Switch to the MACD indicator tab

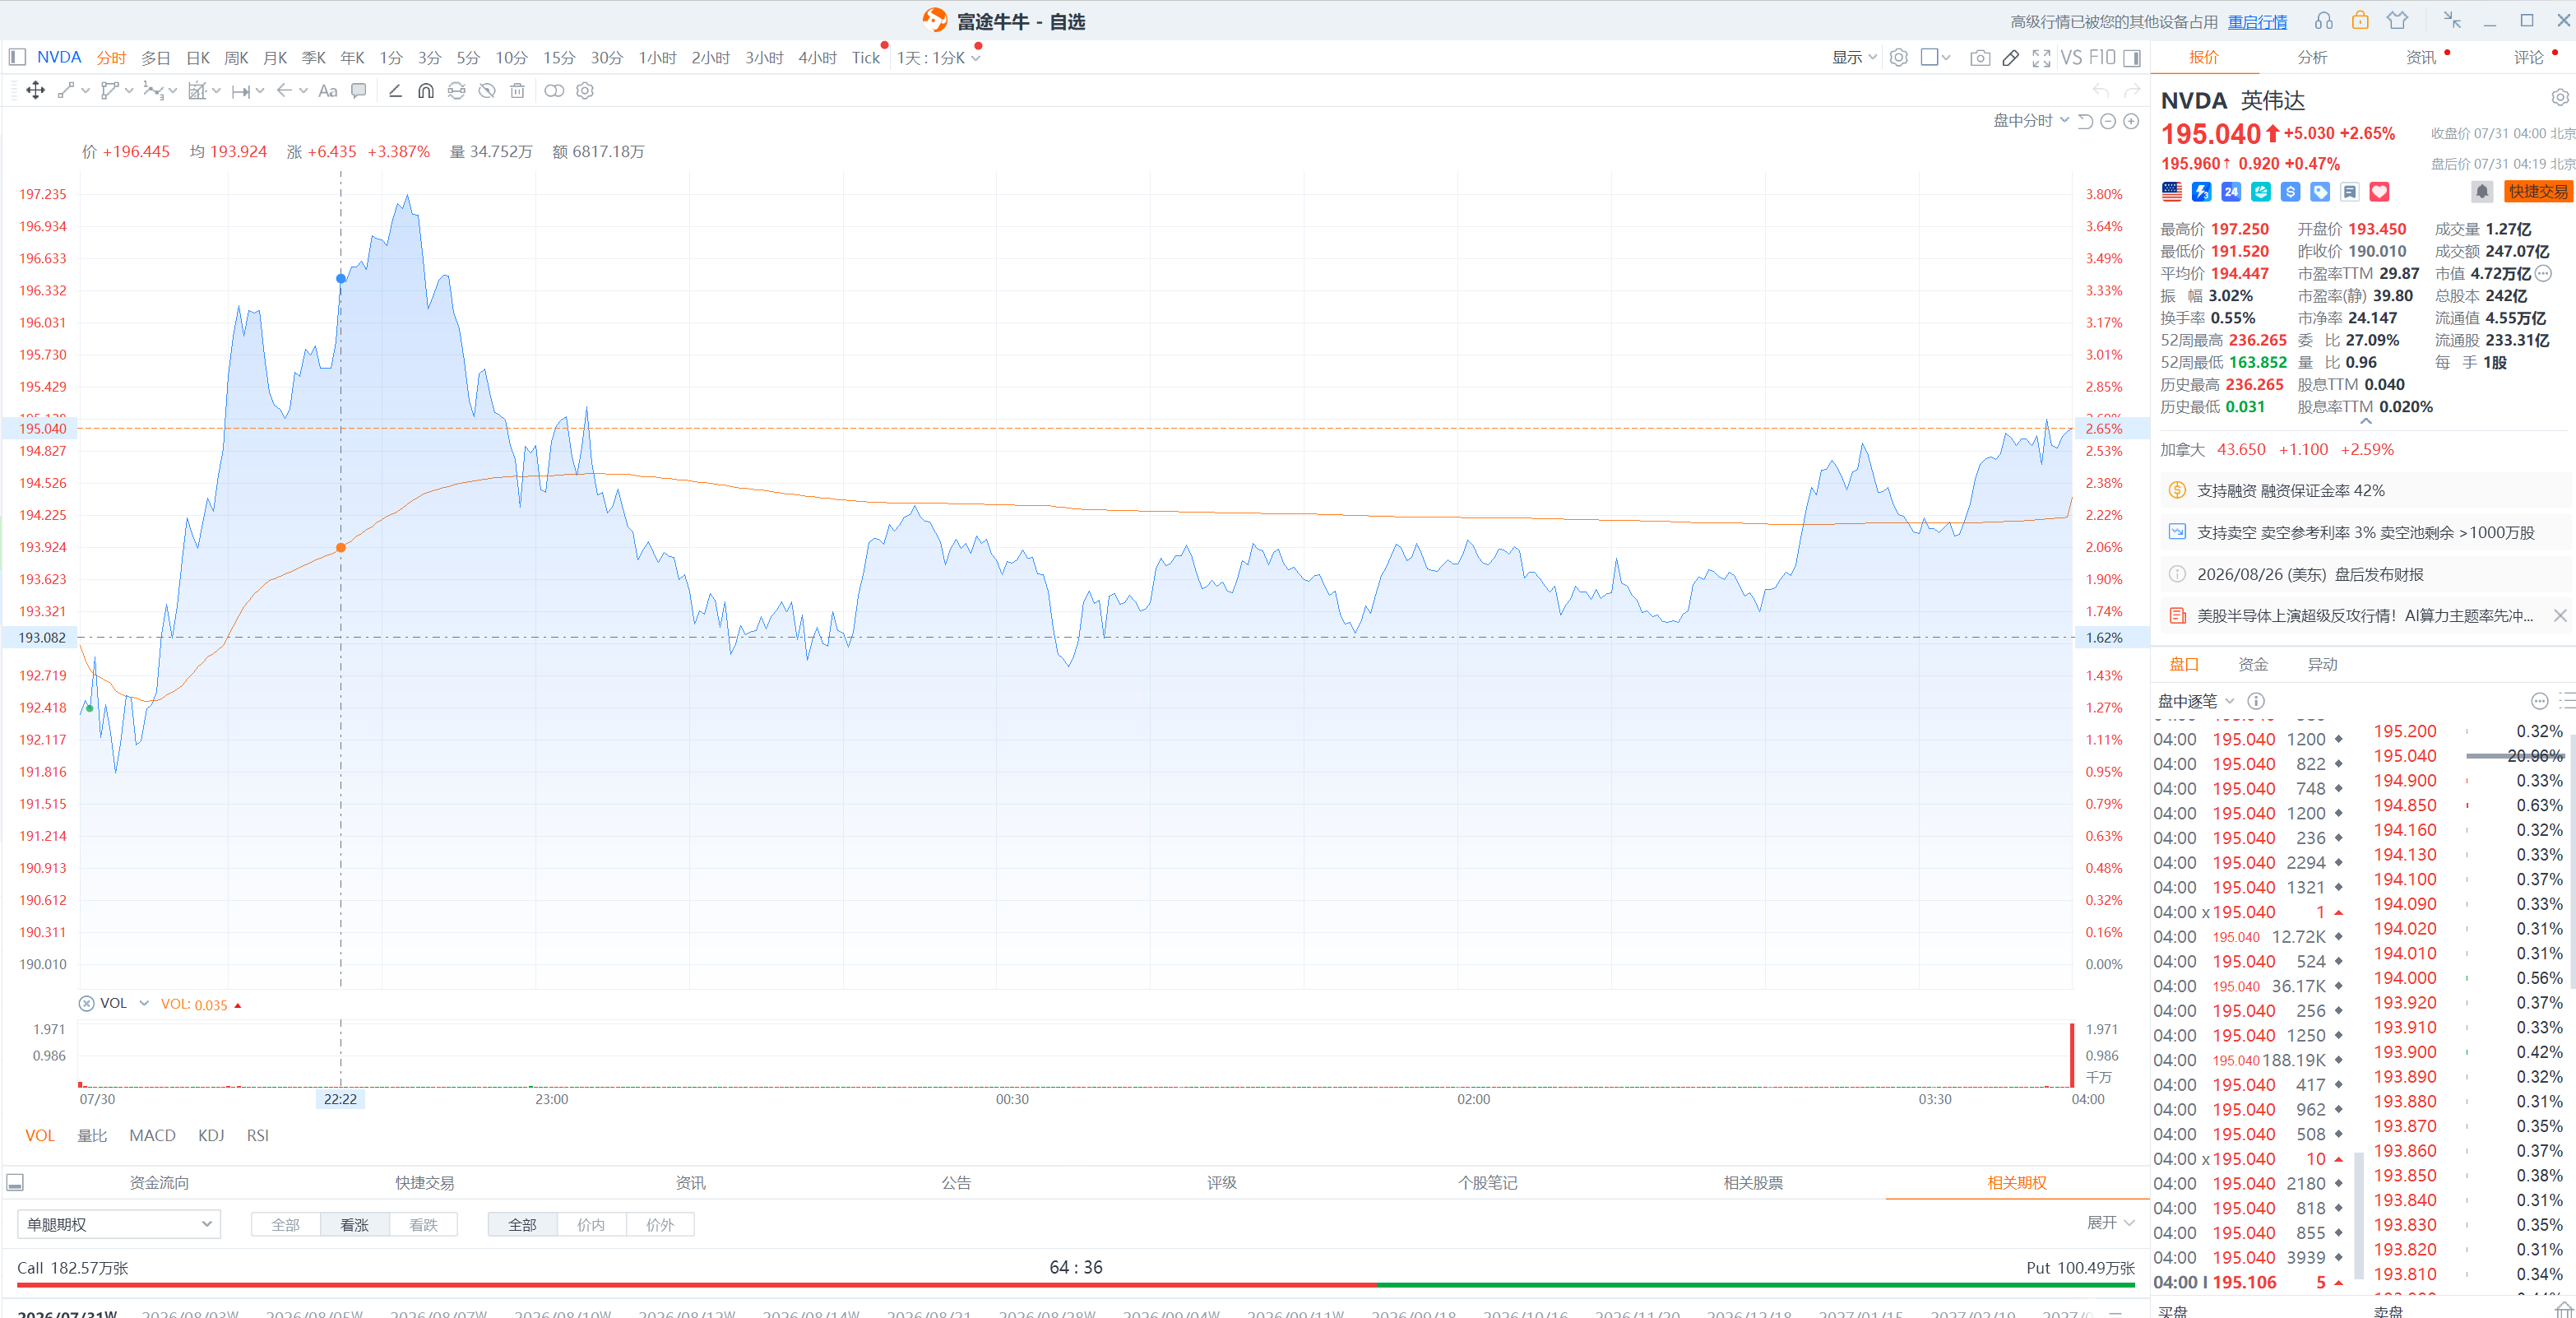tap(152, 1136)
